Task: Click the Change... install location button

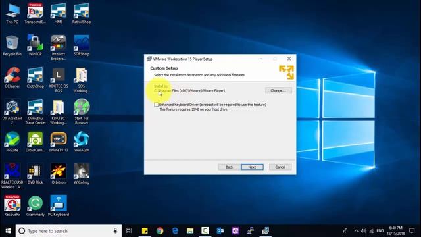Action: pos(278,91)
